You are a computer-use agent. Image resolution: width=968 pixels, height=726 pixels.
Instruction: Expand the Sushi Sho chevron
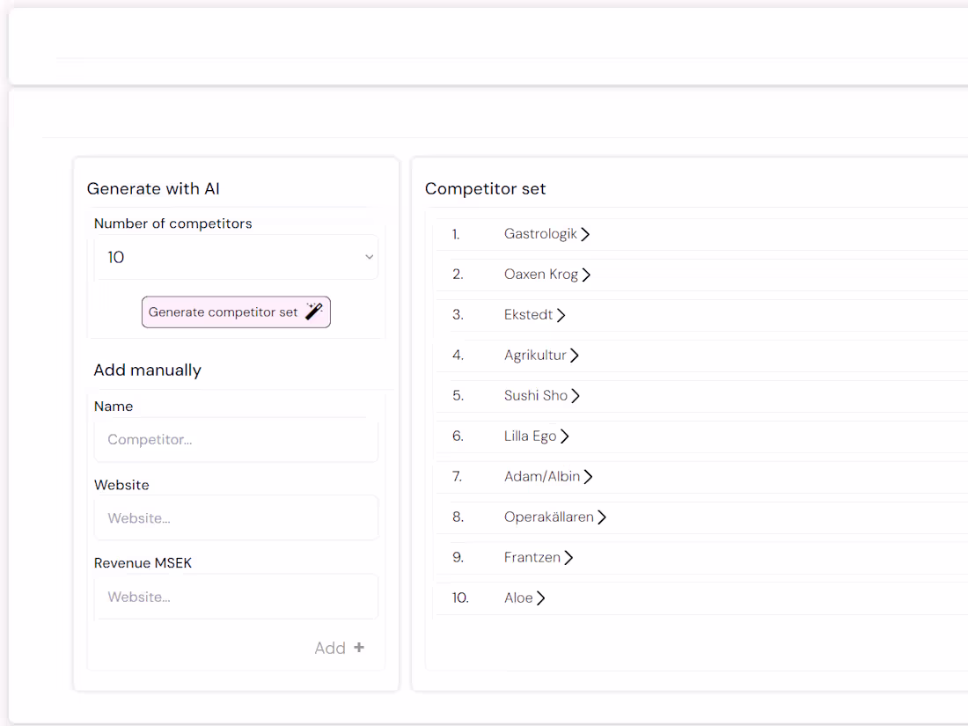[x=576, y=396]
